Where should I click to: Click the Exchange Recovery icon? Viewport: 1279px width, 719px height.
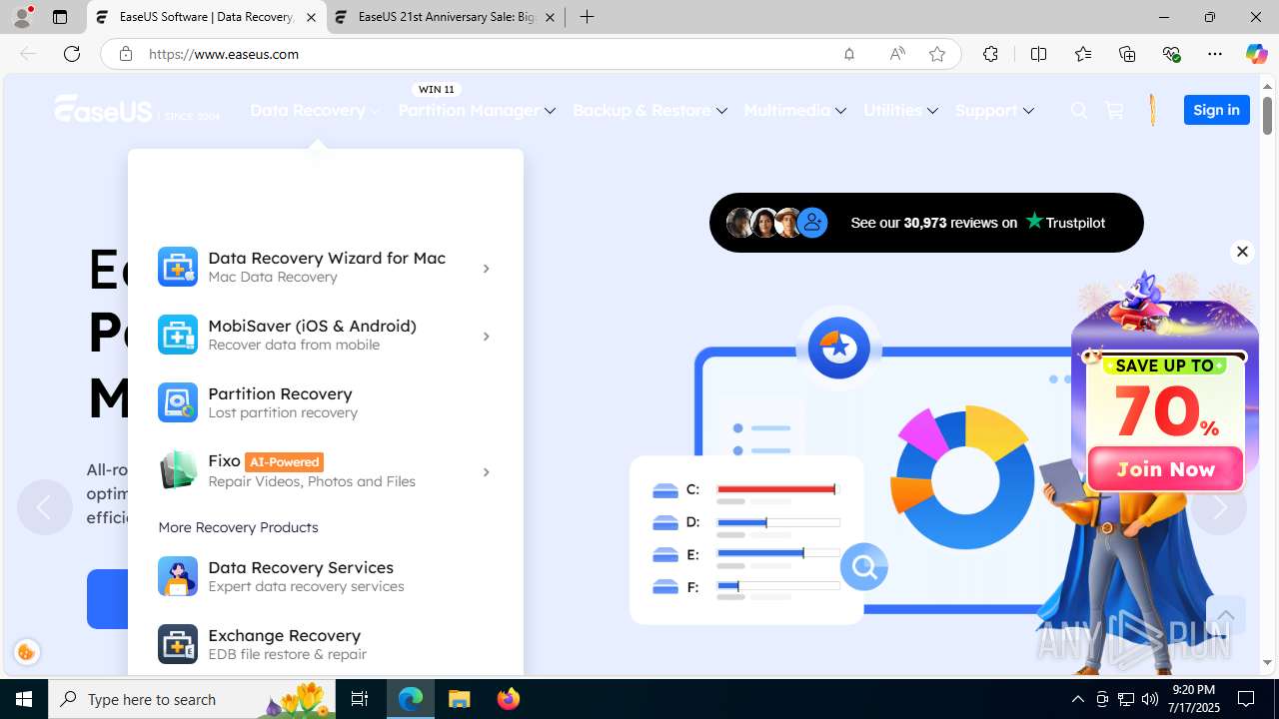coord(178,644)
